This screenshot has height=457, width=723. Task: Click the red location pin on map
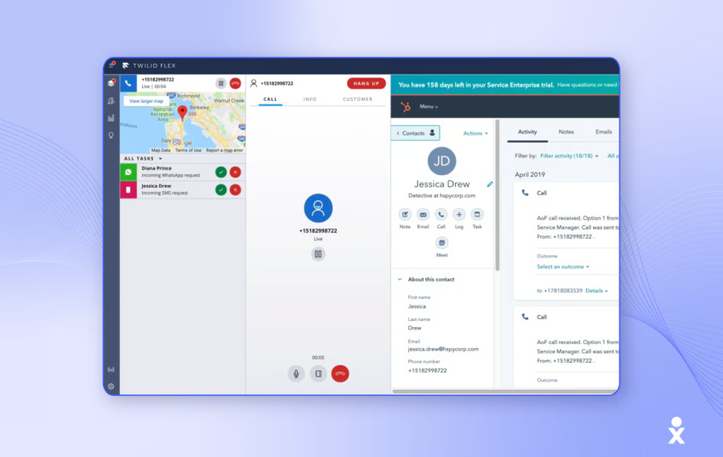[183, 112]
